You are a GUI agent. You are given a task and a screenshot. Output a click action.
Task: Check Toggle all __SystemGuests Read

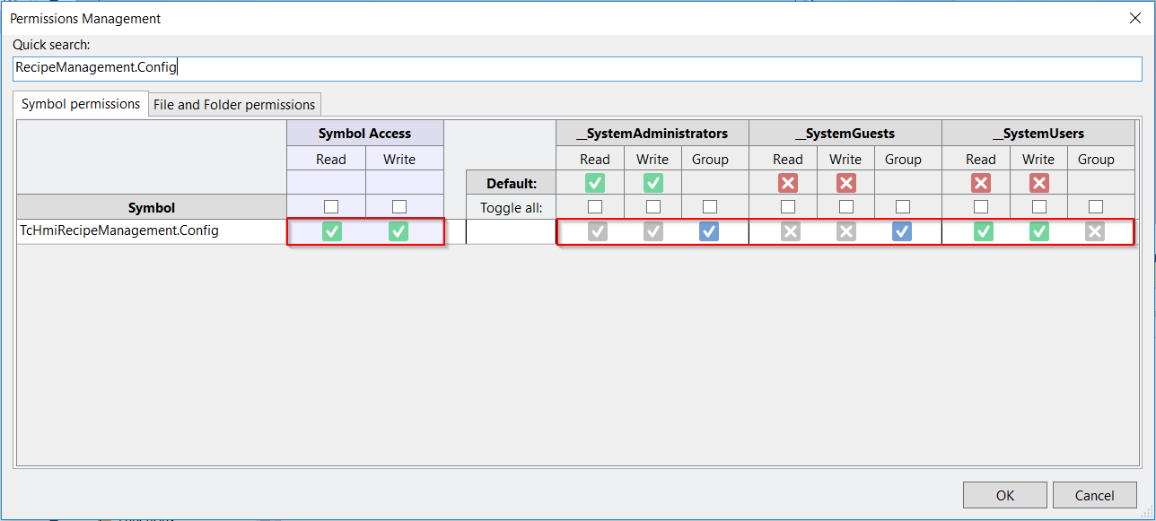(788, 207)
